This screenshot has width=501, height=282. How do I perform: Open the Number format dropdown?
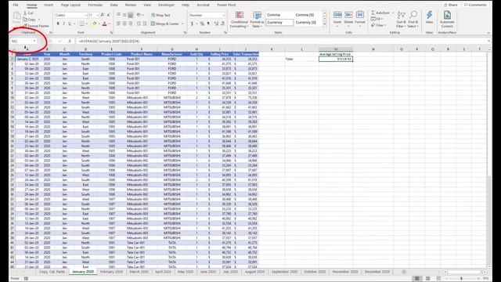tap(223, 15)
